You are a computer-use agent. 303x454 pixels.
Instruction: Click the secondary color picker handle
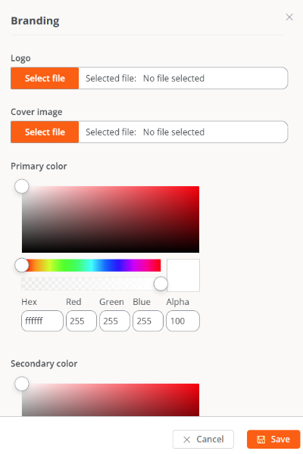pyautogui.click(x=22, y=384)
